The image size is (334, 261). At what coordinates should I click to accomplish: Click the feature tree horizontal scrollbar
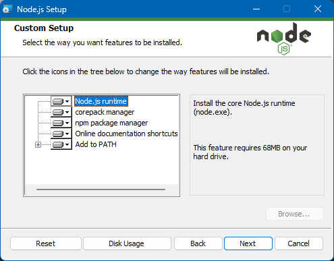[101, 190]
